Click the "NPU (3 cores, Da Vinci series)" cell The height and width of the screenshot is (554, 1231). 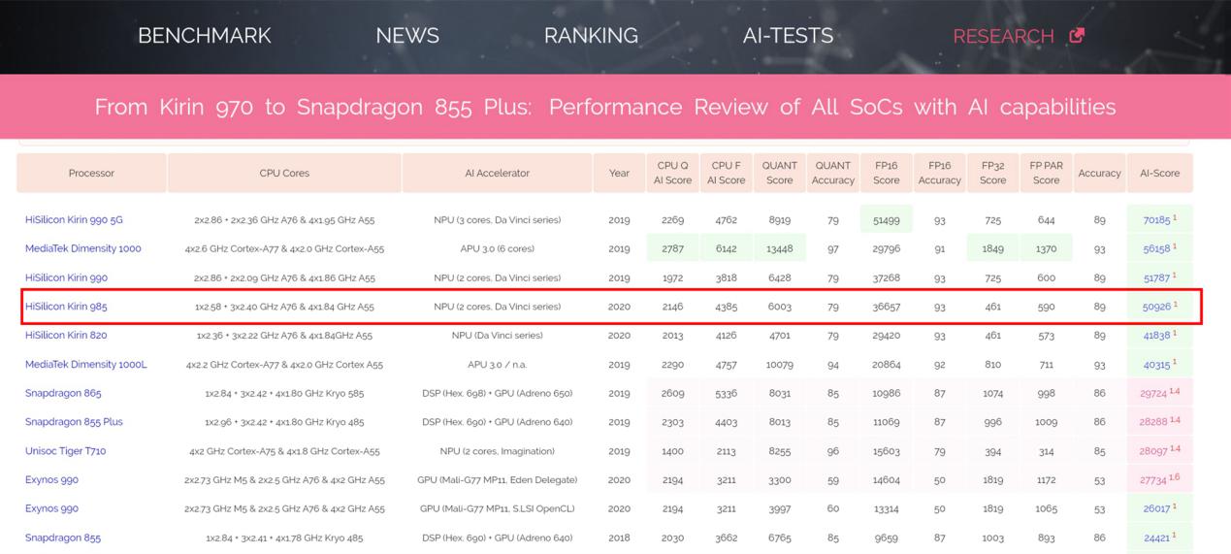pos(497,220)
